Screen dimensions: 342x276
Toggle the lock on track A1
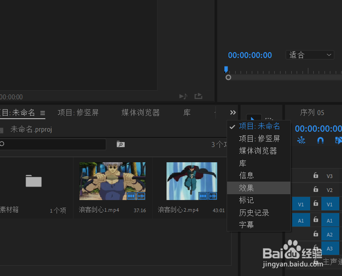pos(316,220)
